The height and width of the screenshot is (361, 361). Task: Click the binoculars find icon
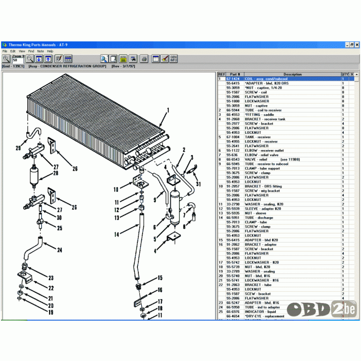pyautogui.click(x=133, y=59)
